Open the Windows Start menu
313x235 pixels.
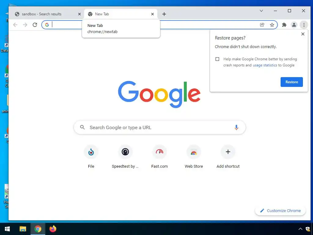click(x=7, y=229)
